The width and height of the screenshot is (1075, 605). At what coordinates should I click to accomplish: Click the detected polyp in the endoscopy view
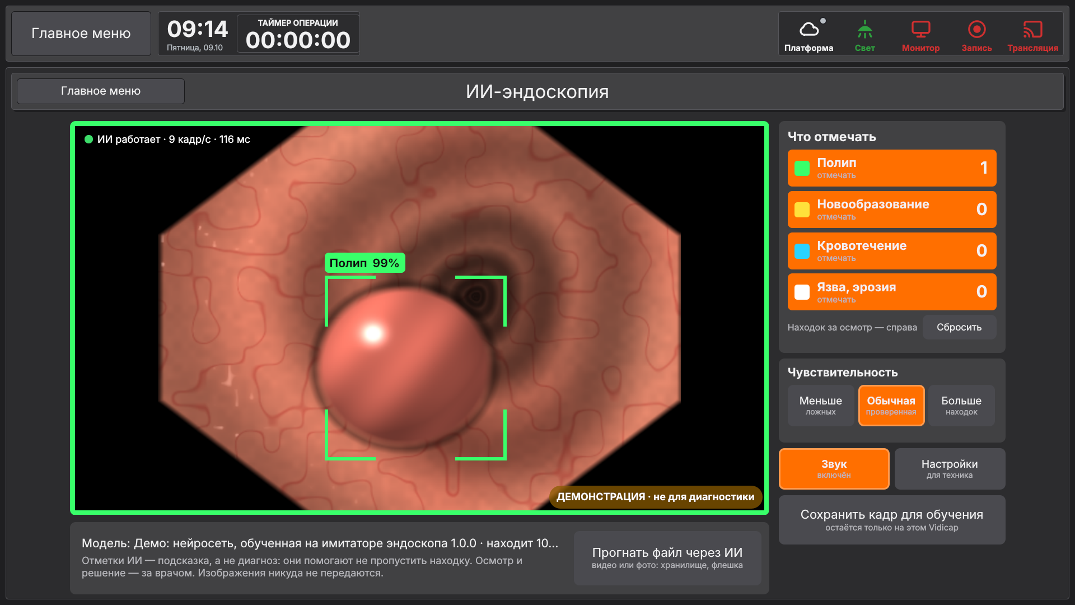(404, 367)
